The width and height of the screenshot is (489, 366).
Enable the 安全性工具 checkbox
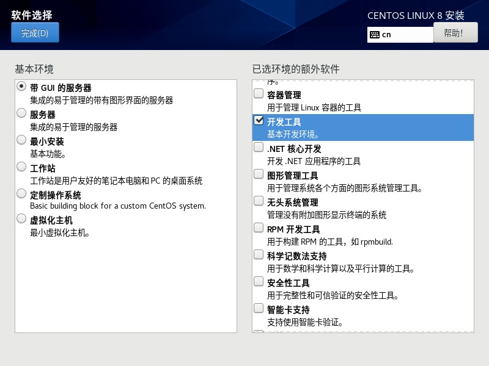[x=259, y=282]
